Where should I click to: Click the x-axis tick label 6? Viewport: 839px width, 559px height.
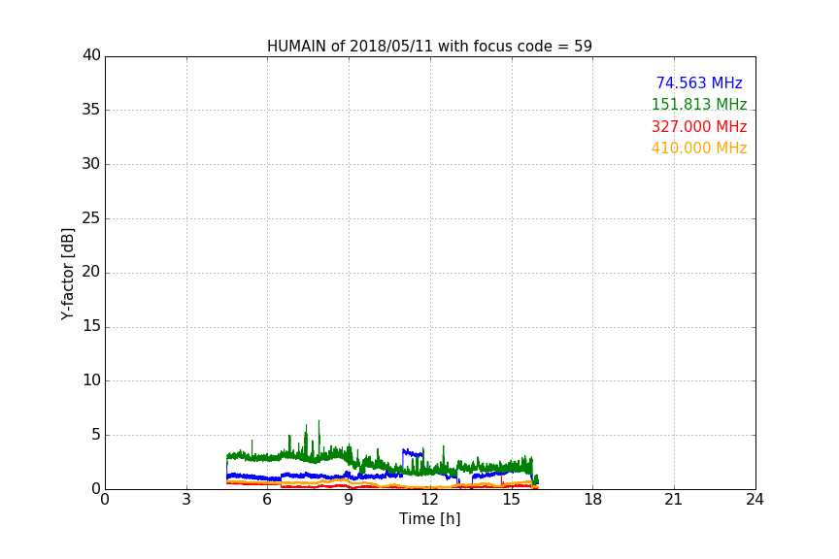(268, 500)
